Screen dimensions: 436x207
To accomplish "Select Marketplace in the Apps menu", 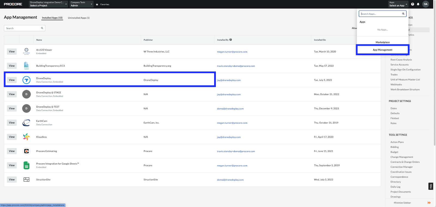I will (383, 42).
